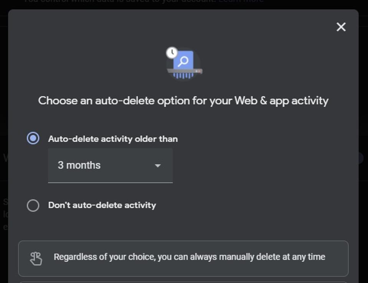
Task: Click the "3 months" selected value text
Action: click(79, 165)
